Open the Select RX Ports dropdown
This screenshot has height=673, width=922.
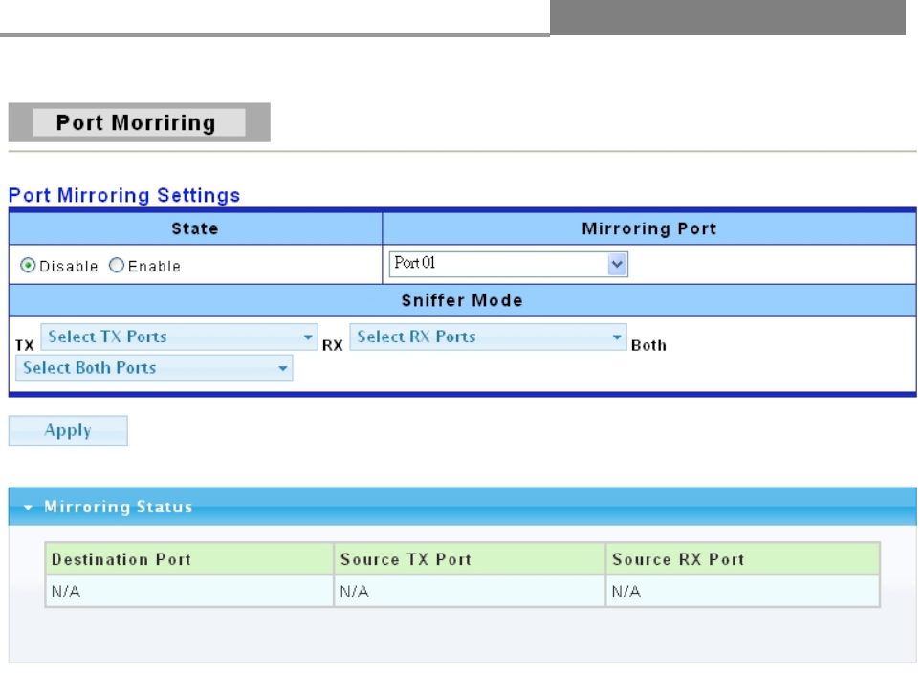point(488,336)
